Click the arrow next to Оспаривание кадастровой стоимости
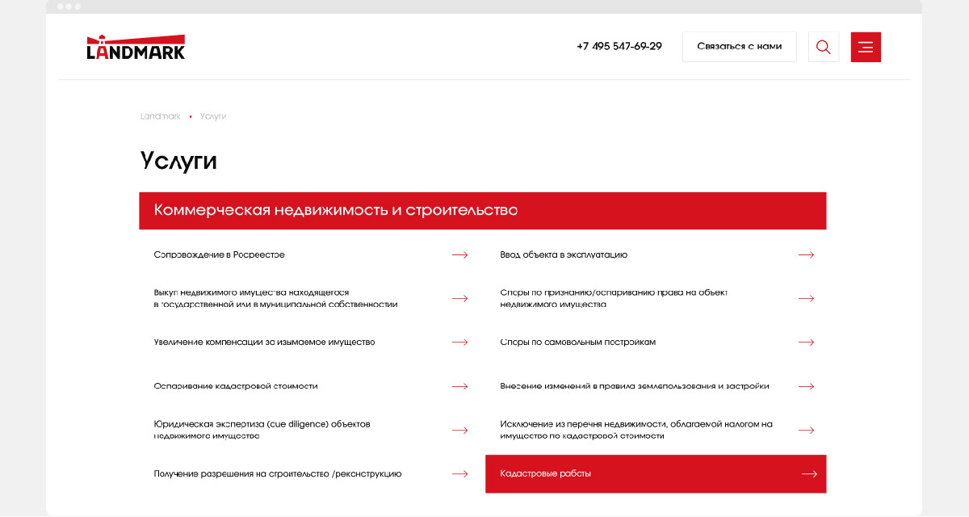Viewport: 969px width, 517px height. pos(459,386)
